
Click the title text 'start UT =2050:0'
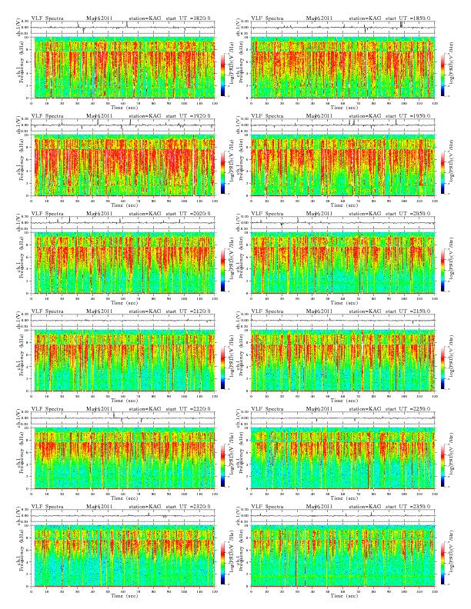[x=408, y=213]
